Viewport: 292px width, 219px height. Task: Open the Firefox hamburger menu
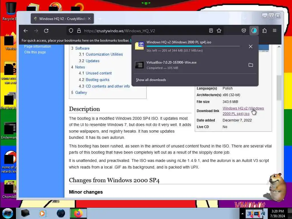tap(275, 31)
